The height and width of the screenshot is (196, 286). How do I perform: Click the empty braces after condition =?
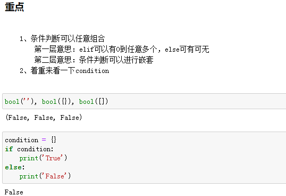[x=54, y=140]
